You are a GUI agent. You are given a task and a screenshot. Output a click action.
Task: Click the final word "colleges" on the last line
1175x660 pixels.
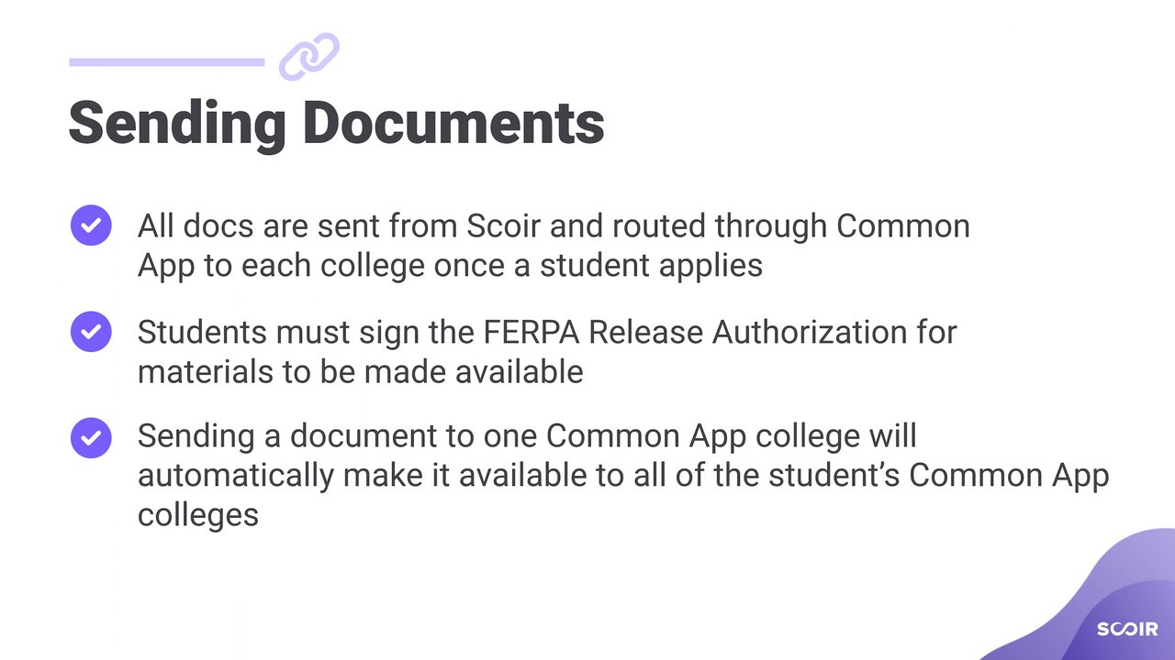198,515
